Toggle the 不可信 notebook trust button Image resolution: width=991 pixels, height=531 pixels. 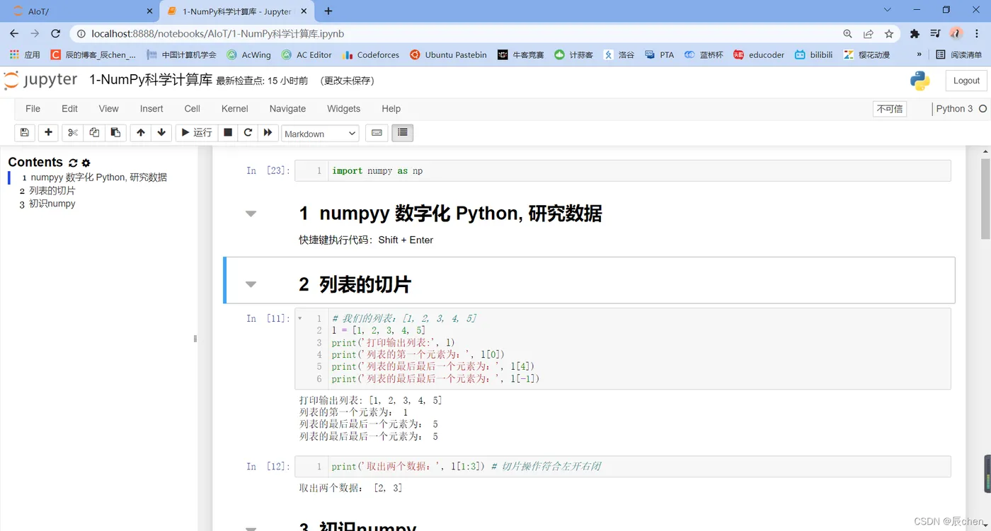890,109
